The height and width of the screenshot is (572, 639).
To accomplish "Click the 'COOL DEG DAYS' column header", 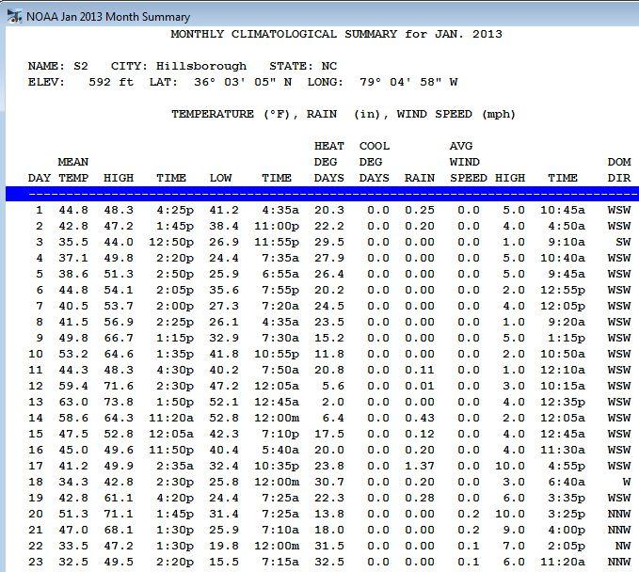I will (375, 162).
